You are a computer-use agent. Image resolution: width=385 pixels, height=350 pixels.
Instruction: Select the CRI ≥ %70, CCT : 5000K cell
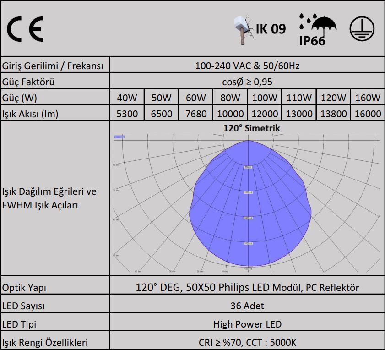[247, 342]
